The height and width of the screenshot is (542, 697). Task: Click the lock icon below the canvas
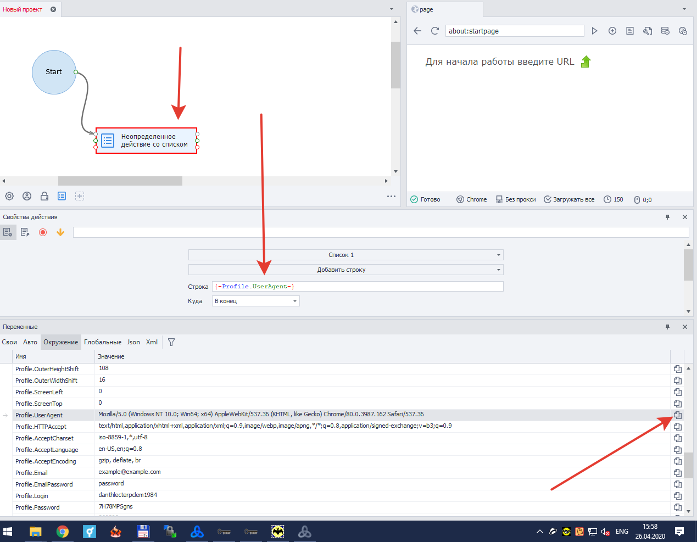tap(44, 196)
